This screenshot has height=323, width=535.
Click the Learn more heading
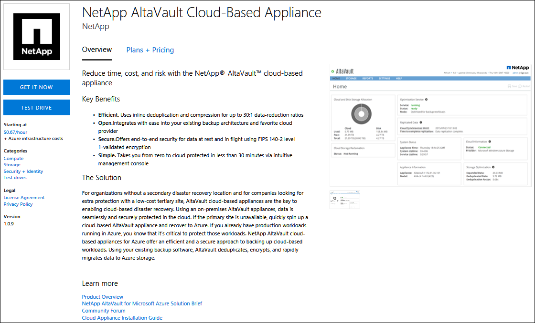click(x=100, y=283)
